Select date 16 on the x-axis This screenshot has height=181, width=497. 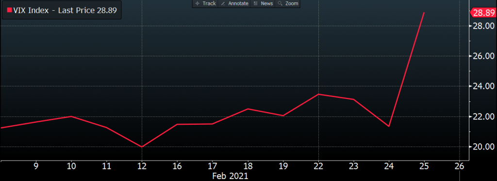[x=177, y=166]
